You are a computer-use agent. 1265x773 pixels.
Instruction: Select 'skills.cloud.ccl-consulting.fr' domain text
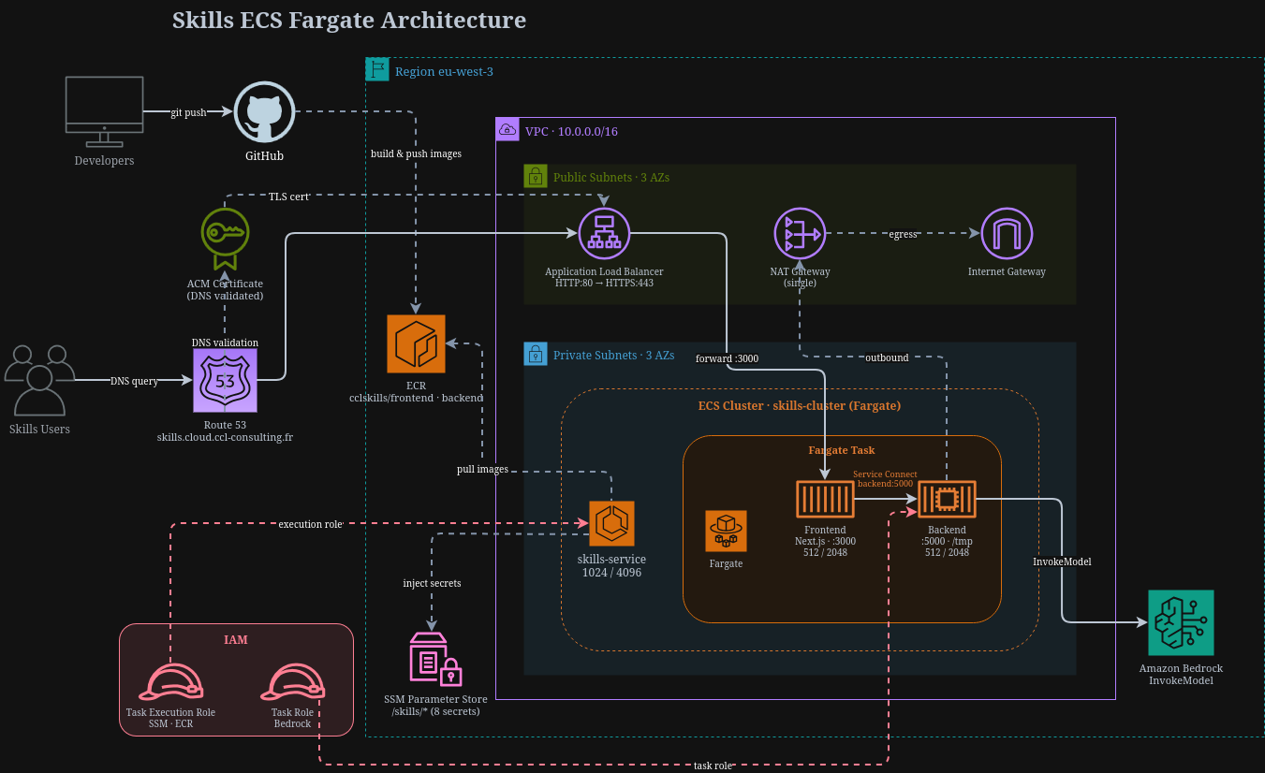(225, 437)
